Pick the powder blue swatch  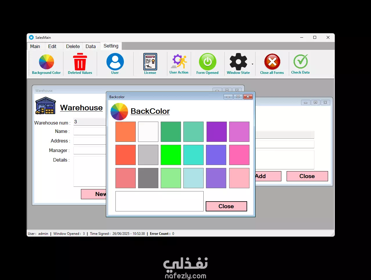coord(193,178)
